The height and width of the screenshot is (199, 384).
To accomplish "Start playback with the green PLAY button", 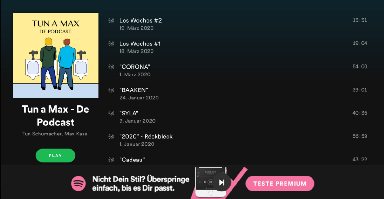I will [56, 156].
